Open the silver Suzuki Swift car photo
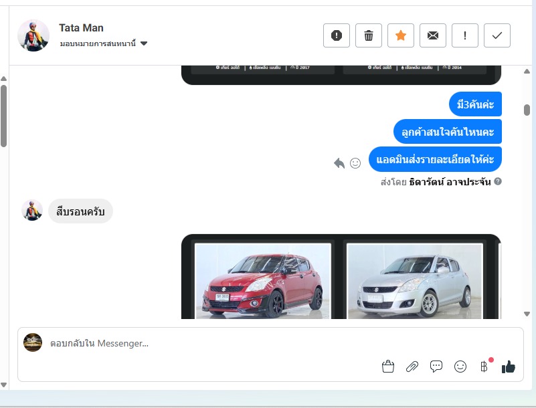This screenshot has height=408, width=536. click(x=415, y=281)
